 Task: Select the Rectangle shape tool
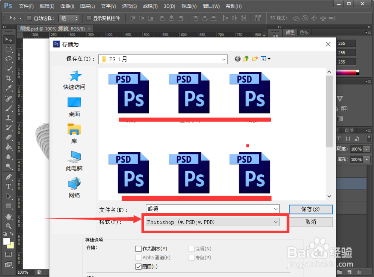tap(9, 206)
